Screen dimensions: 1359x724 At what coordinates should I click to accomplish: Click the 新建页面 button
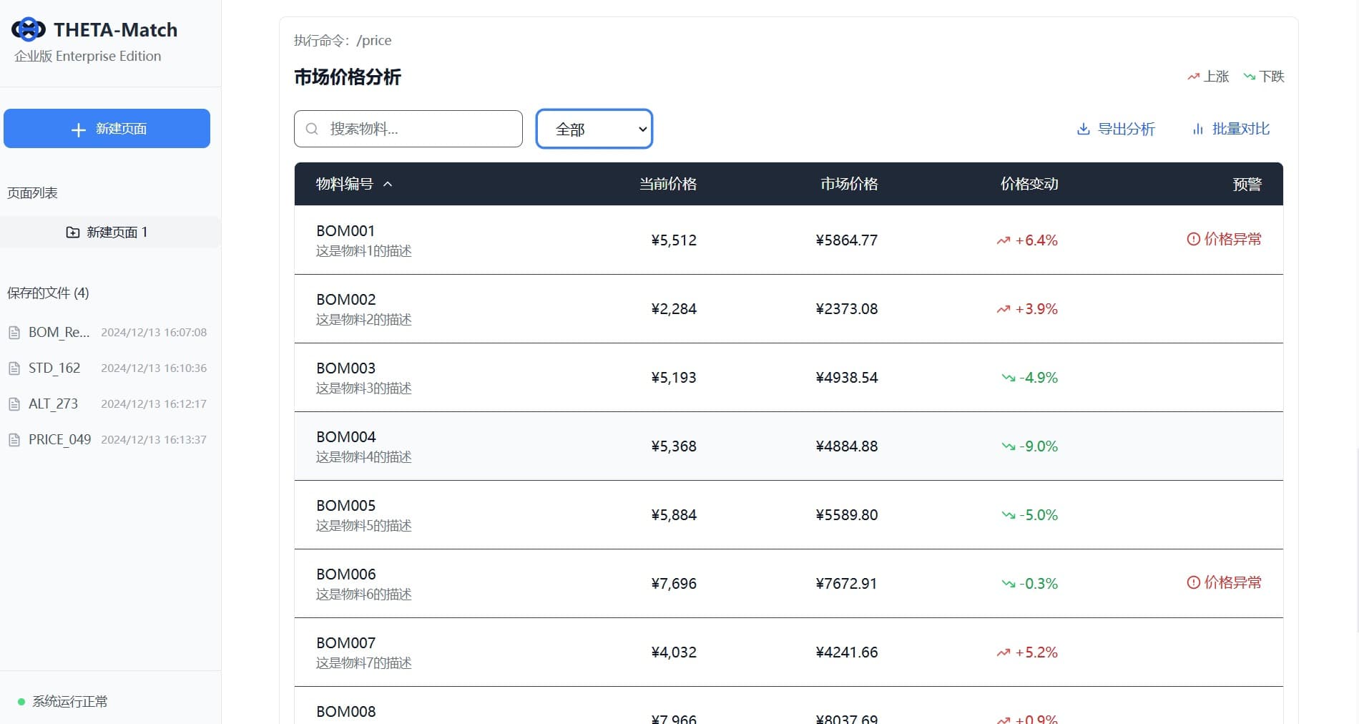tap(107, 129)
